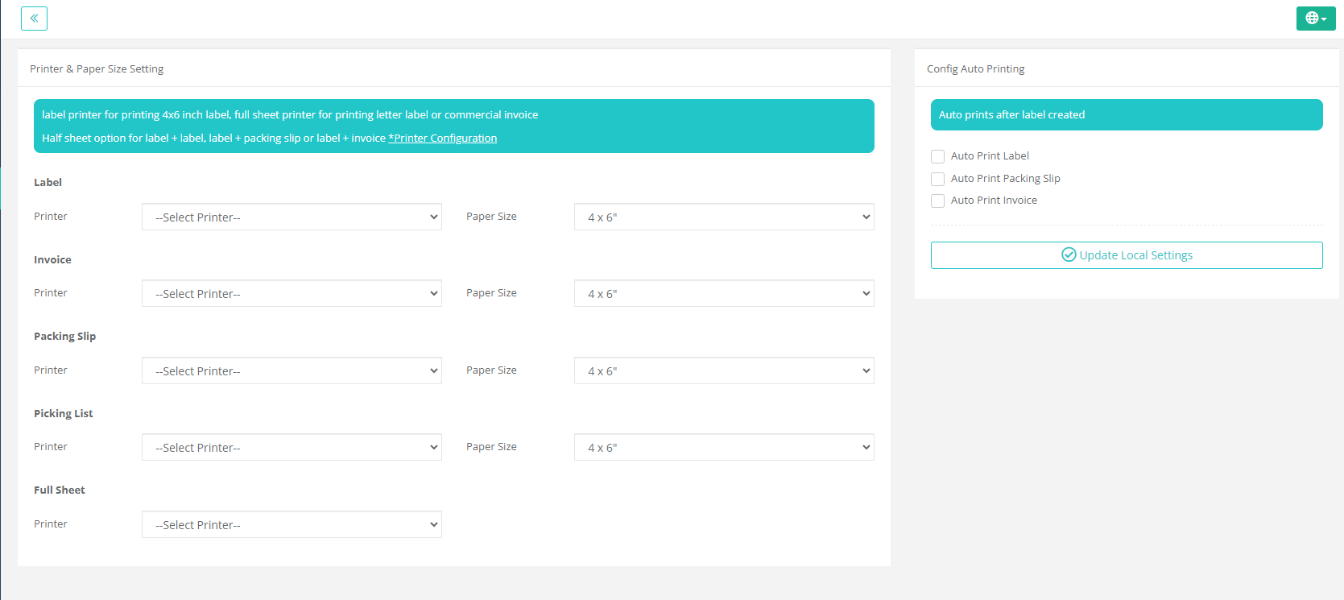Viewport: 1344px width, 600px height.
Task: Click the 'Invoice' section label
Action: (52, 259)
